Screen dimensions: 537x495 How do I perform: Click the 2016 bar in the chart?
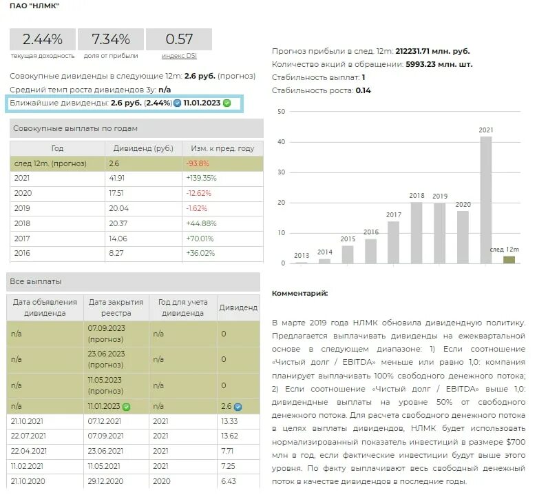tap(370, 251)
